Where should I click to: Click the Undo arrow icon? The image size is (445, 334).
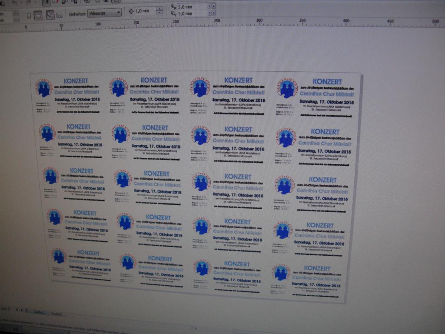tap(14, 2)
